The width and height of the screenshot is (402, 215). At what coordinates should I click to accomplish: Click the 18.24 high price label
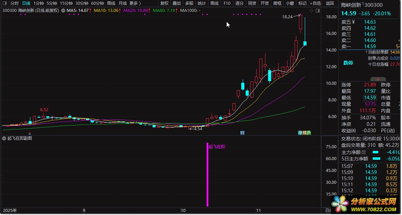[x=287, y=17]
